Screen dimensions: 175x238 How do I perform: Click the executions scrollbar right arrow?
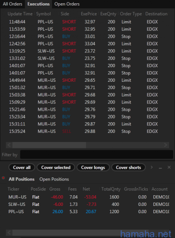click(x=166, y=145)
